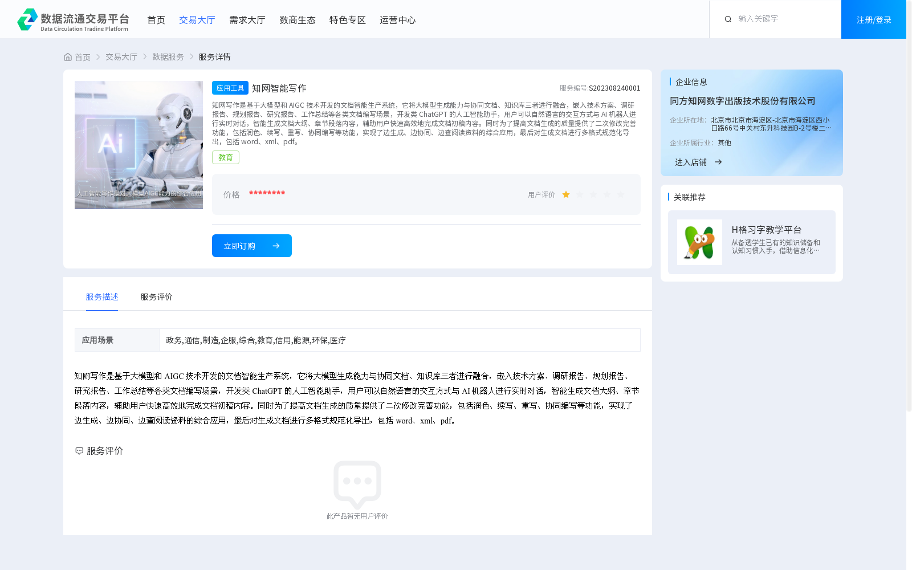This screenshot has height=570, width=912.
Task: Click the H格习字教学平台 logo thumbnail
Action: 699,242
